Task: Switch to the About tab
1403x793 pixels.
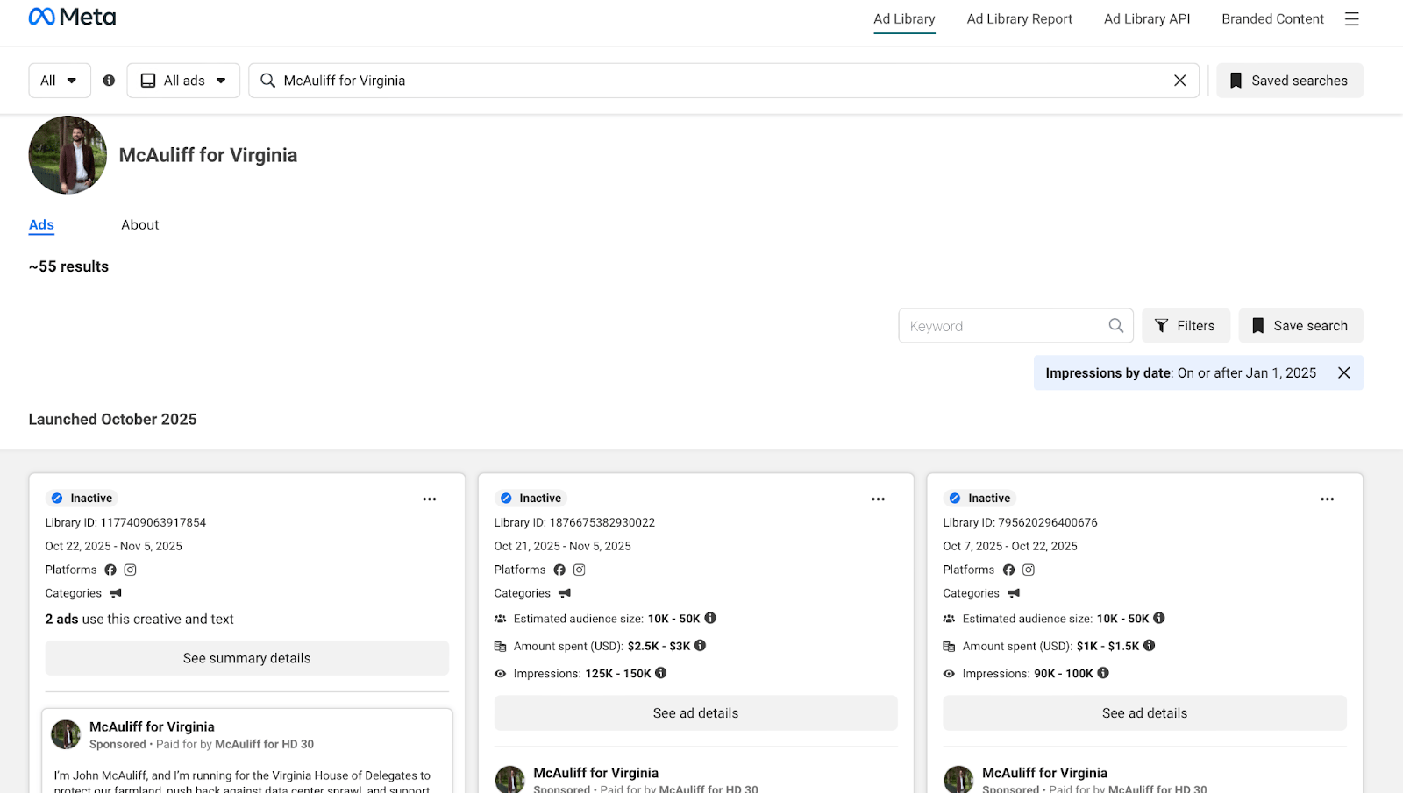Action: pos(140,225)
